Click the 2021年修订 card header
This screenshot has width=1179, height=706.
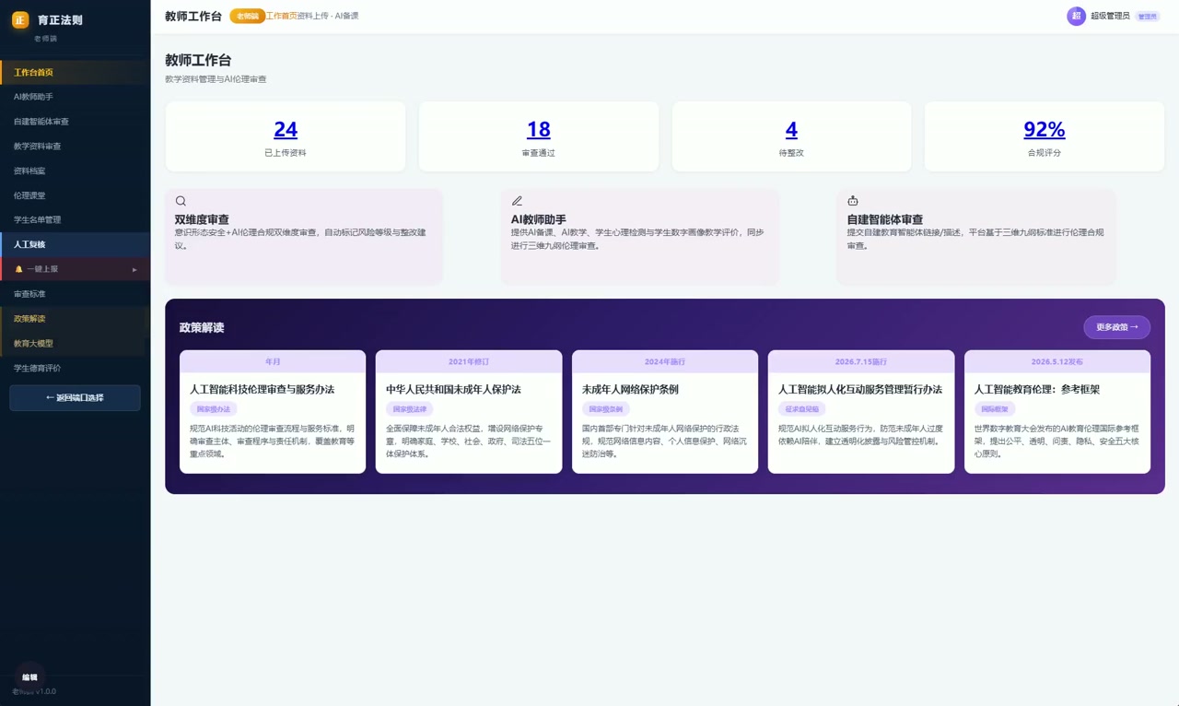(469, 361)
